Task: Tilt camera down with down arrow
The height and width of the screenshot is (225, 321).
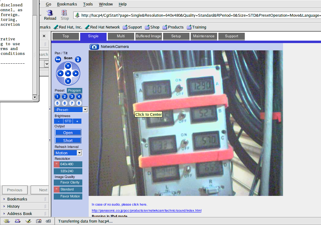Action: tap(68, 81)
